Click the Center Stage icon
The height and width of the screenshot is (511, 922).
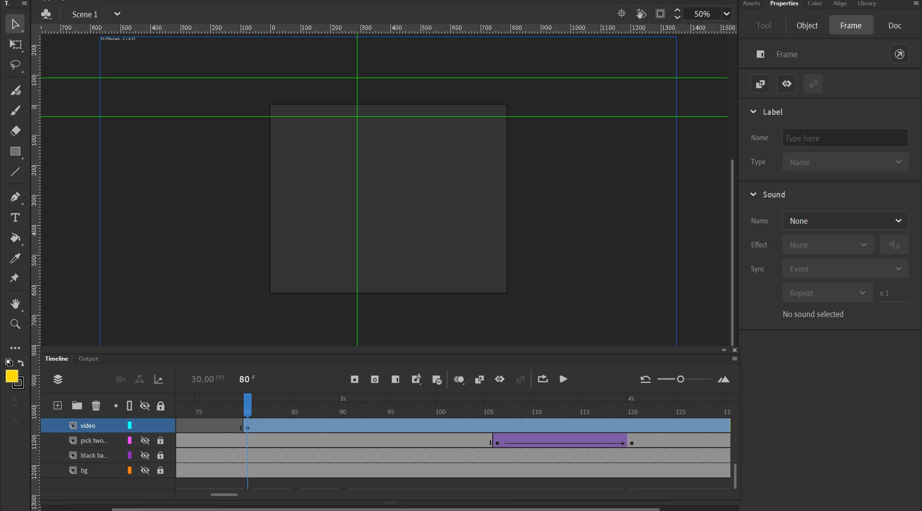[x=621, y=14]
